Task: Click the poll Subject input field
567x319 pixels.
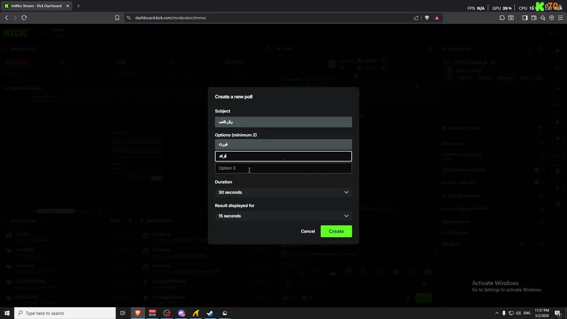Action: 283,122
